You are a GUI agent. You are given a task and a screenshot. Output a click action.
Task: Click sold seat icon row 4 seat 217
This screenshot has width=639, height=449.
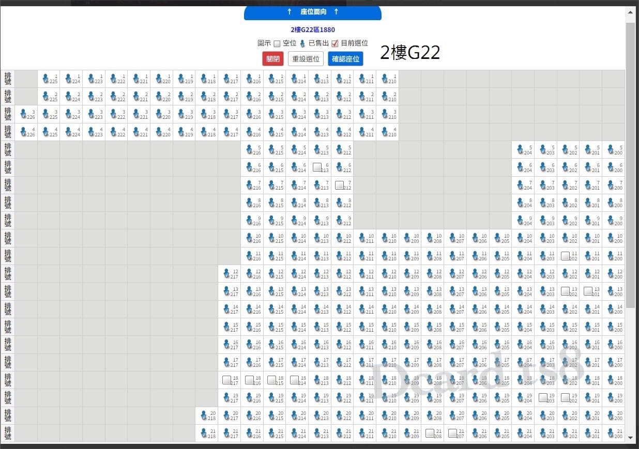pyautogui.click(x=227, y=132)
